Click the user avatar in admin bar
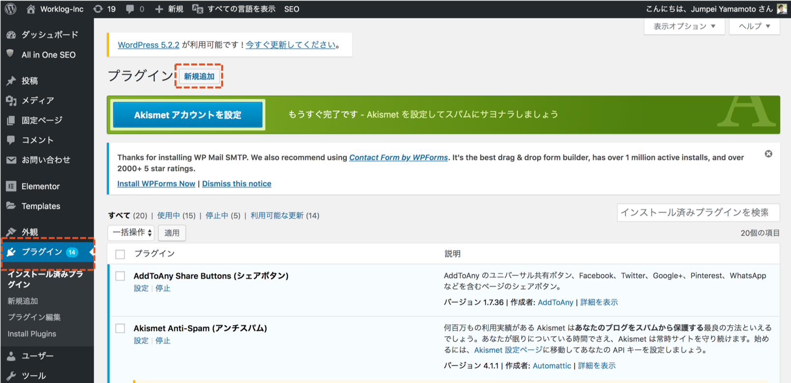Viewport: 791px width, 383px height. pos(782,9)
